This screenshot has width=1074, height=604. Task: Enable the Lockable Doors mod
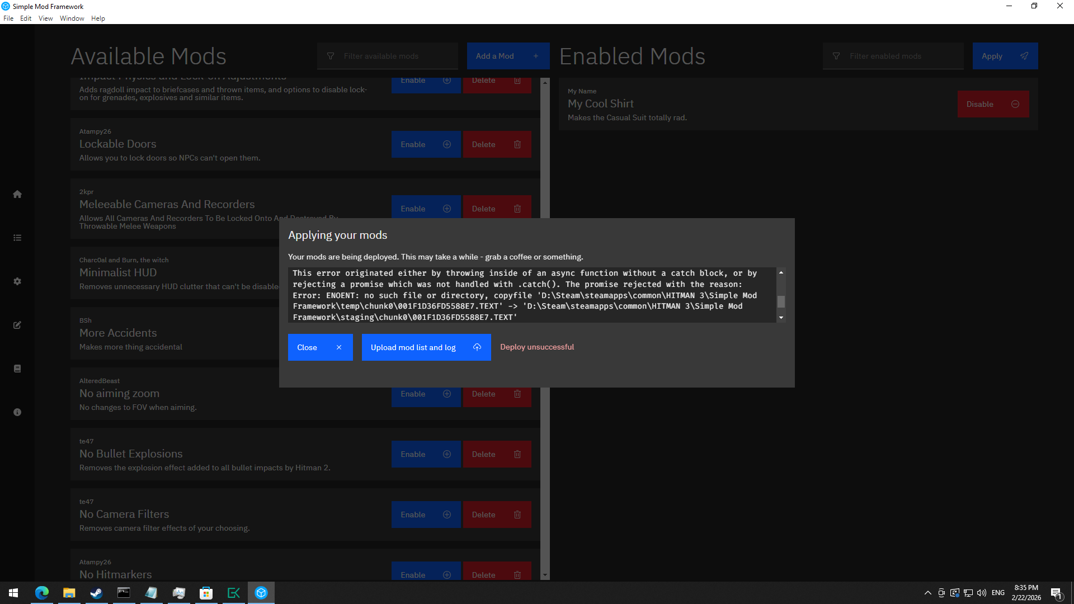tap(425, 144)
